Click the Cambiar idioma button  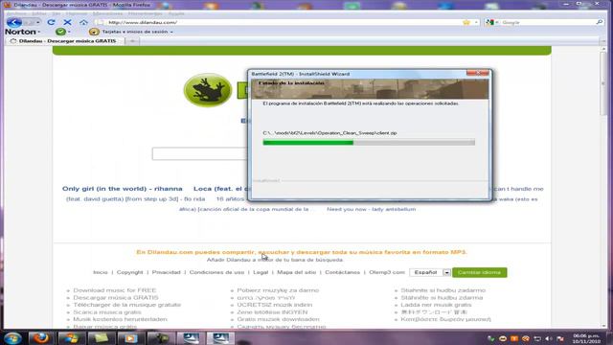tap(479, 272)
